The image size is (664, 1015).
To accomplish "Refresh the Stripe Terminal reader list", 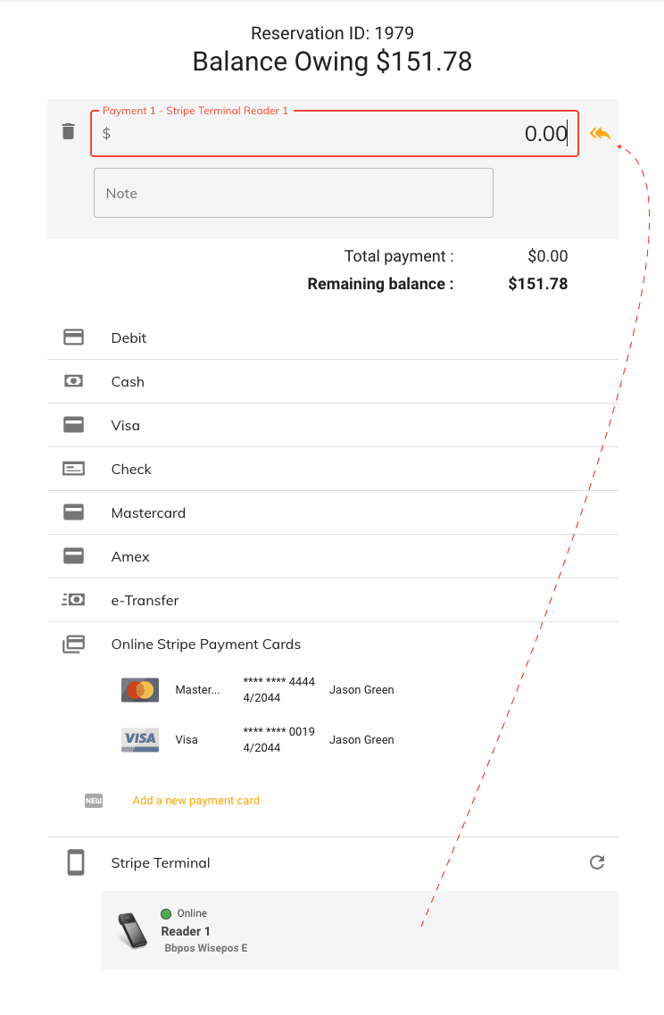I will click(x=597, y=862).
